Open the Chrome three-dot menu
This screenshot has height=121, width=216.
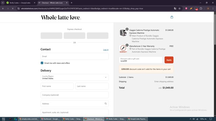pos(213,8)
